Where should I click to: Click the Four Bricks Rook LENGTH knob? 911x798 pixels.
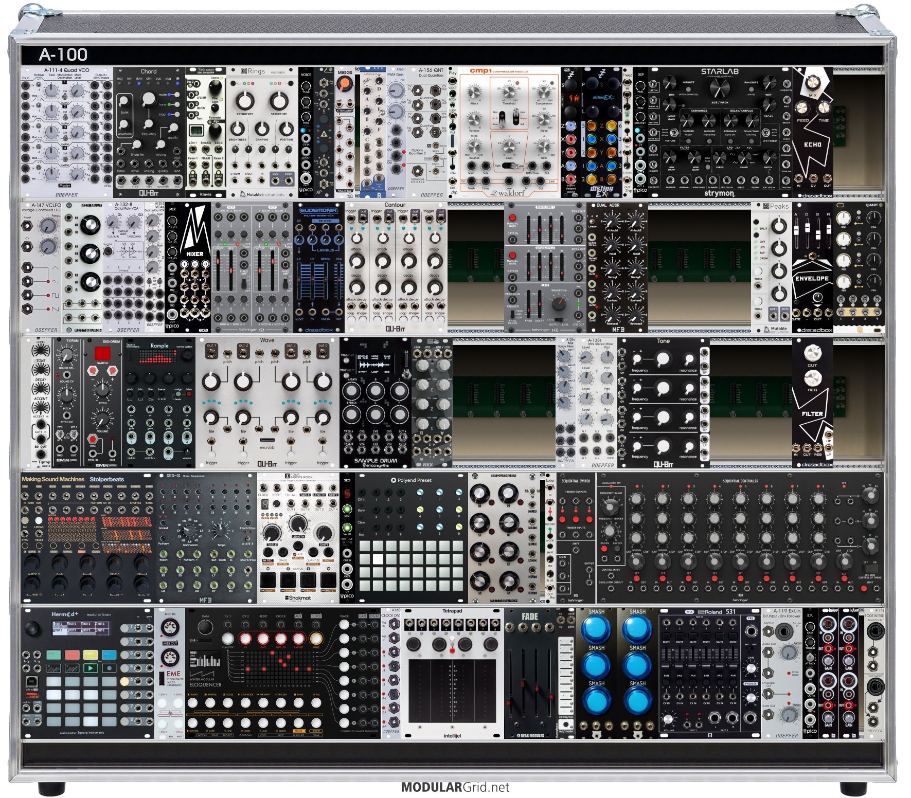point(298,523)
